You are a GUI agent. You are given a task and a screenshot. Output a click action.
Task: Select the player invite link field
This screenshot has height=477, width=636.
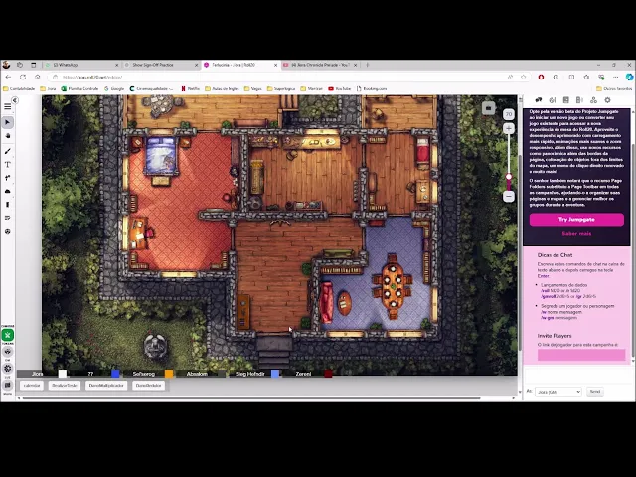(581, 355)
